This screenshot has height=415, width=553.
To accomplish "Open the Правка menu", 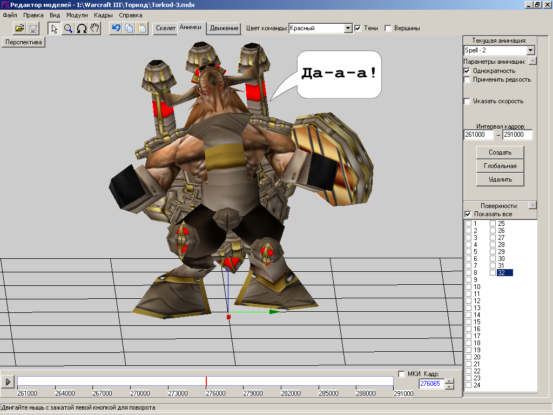I will 33,15.
